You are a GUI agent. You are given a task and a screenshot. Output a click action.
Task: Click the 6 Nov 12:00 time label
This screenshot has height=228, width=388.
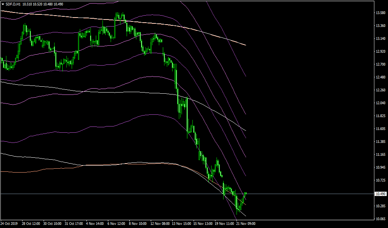(x=116, y=224)
